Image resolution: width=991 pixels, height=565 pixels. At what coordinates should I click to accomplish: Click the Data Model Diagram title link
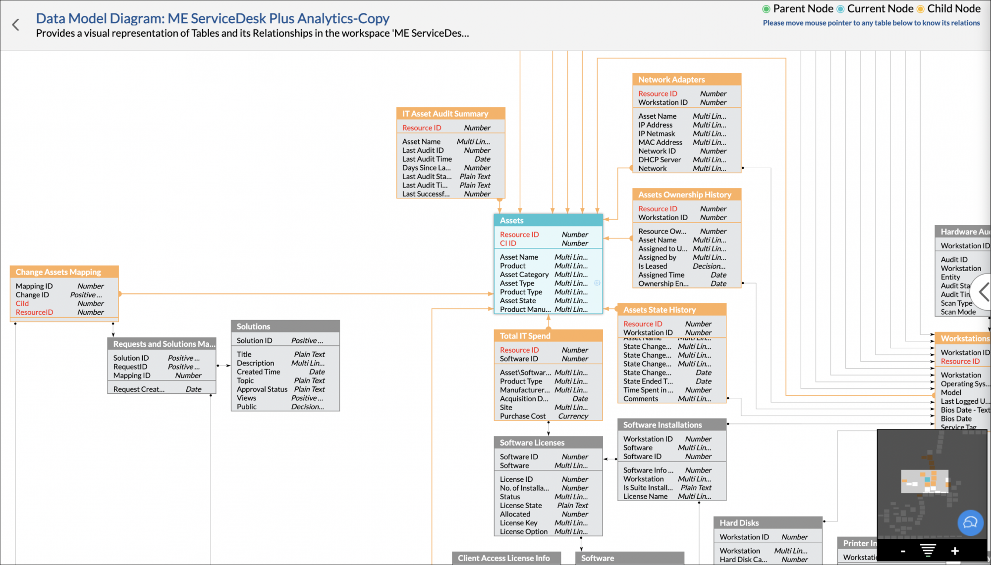pyautogui.click(x=213, y=18)
